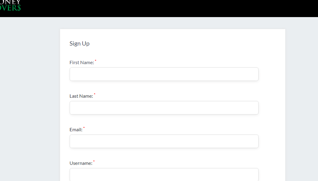Activate the Username input box
The width and height of the screenshot is (318, 181).
click(164, 174)
